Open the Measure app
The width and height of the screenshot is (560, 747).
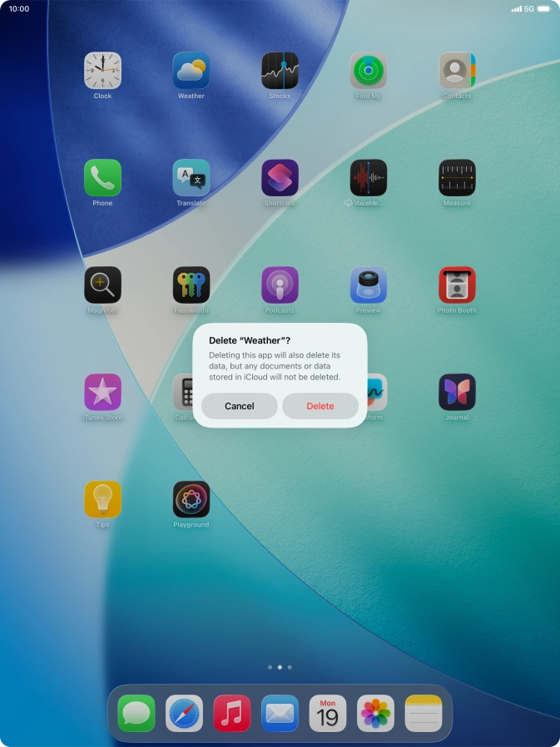point(457,178)
